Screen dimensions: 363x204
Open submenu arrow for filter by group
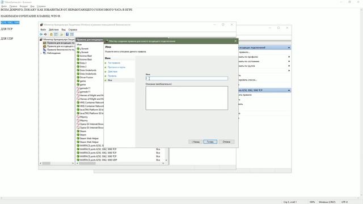pyautogui.click(x=289, y=66)
